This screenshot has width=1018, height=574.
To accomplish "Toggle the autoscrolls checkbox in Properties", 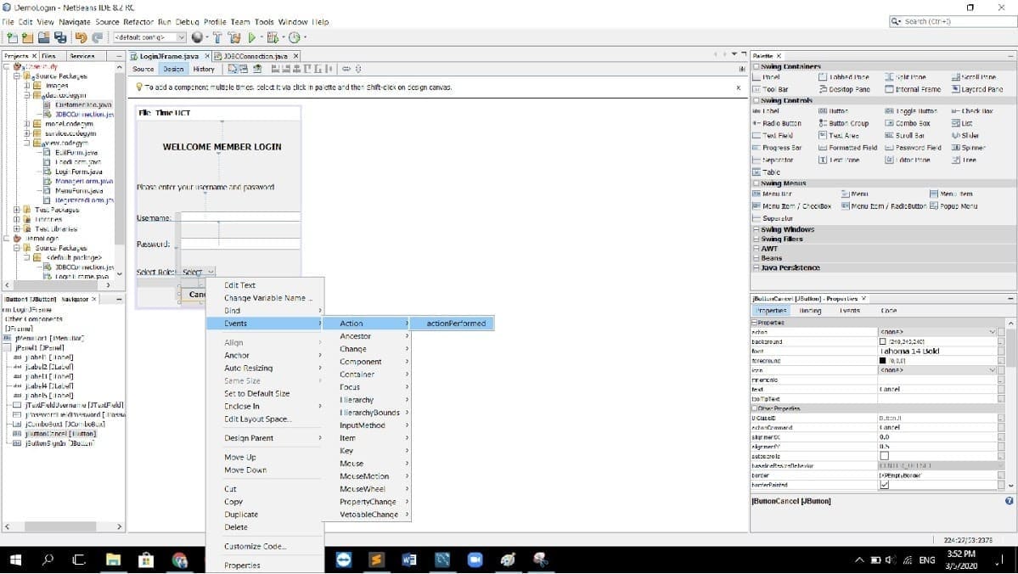I will click(884, 456).
